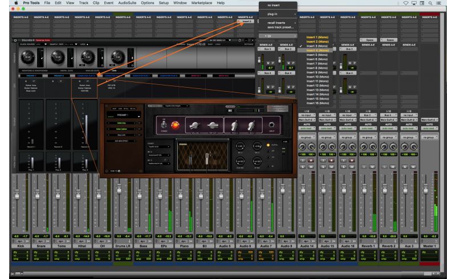This screenshot has height=279, width=456.
Task: Click the Top Cut knob on amp
Action: point(213,125)
